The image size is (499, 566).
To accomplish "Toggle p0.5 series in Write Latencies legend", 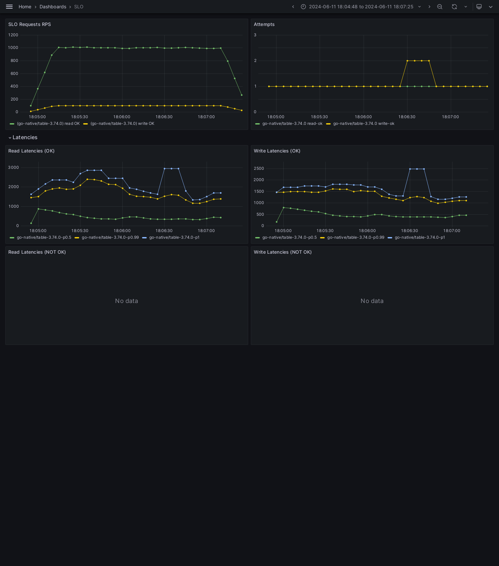I will [289, 237].
